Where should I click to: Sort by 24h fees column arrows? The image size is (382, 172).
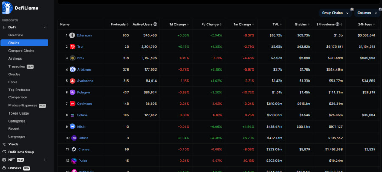coord(374,25)
